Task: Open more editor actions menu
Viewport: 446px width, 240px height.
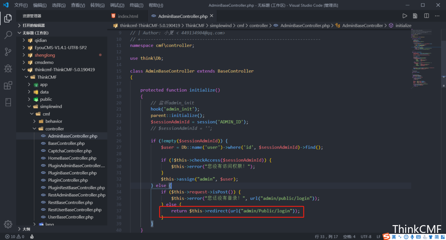Action: click(x=437, y=16)
